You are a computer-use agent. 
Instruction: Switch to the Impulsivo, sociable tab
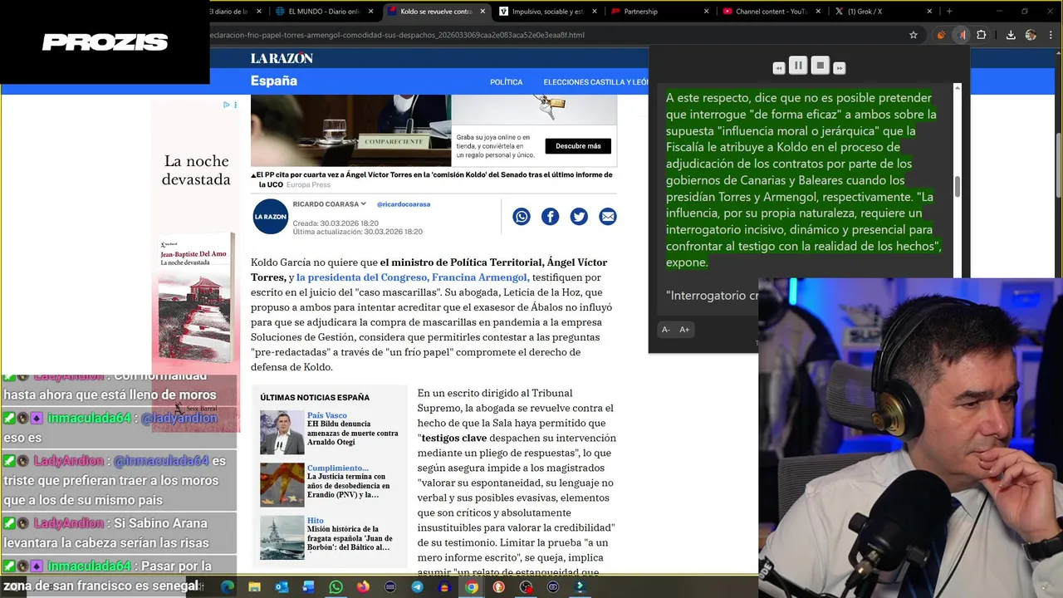(x=546, y=12)
